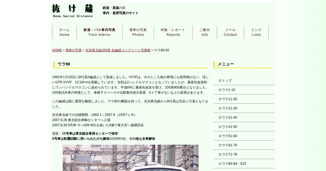Open ウラ31-40 sidebar link
Screen dimensions: 326x171
click(244, 118)
